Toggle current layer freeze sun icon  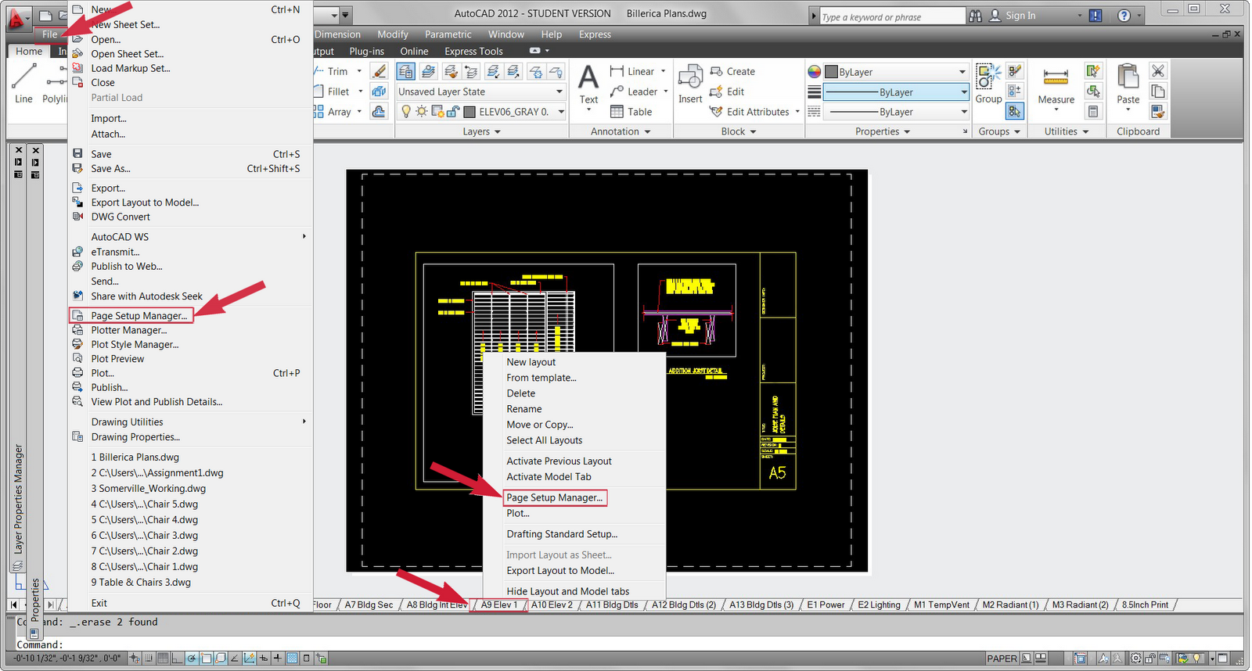(422, 112)
